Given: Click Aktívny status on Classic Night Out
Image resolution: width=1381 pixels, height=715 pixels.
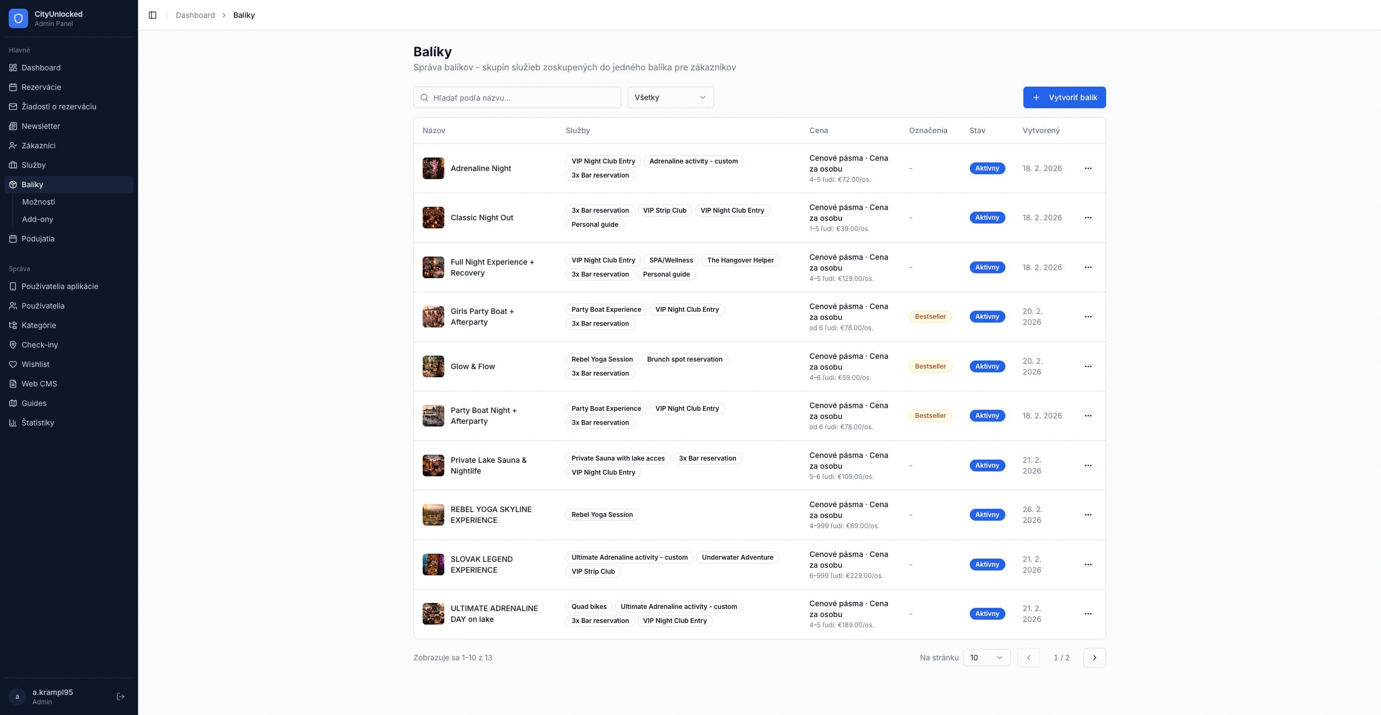Looking at the screenshot, I should tap(987, 218).
